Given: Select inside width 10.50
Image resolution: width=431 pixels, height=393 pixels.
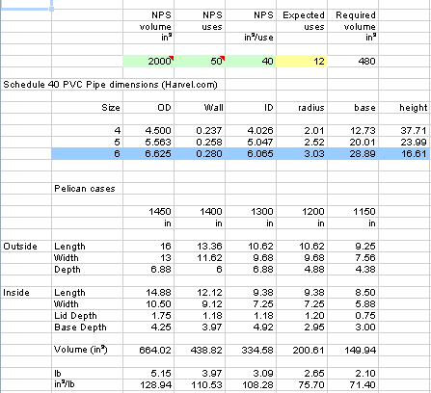Looking at the screenshot, I should 158,304.
